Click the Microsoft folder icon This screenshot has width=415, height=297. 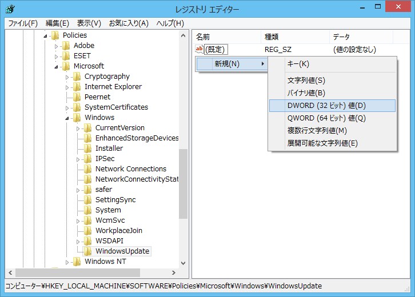tap(66, 66)
